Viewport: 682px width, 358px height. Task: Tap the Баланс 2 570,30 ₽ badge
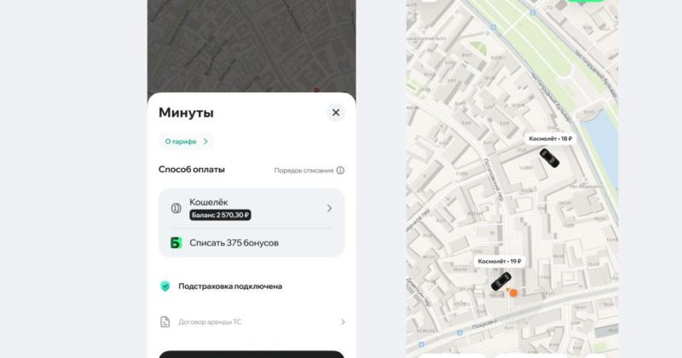tap(220, 215)
